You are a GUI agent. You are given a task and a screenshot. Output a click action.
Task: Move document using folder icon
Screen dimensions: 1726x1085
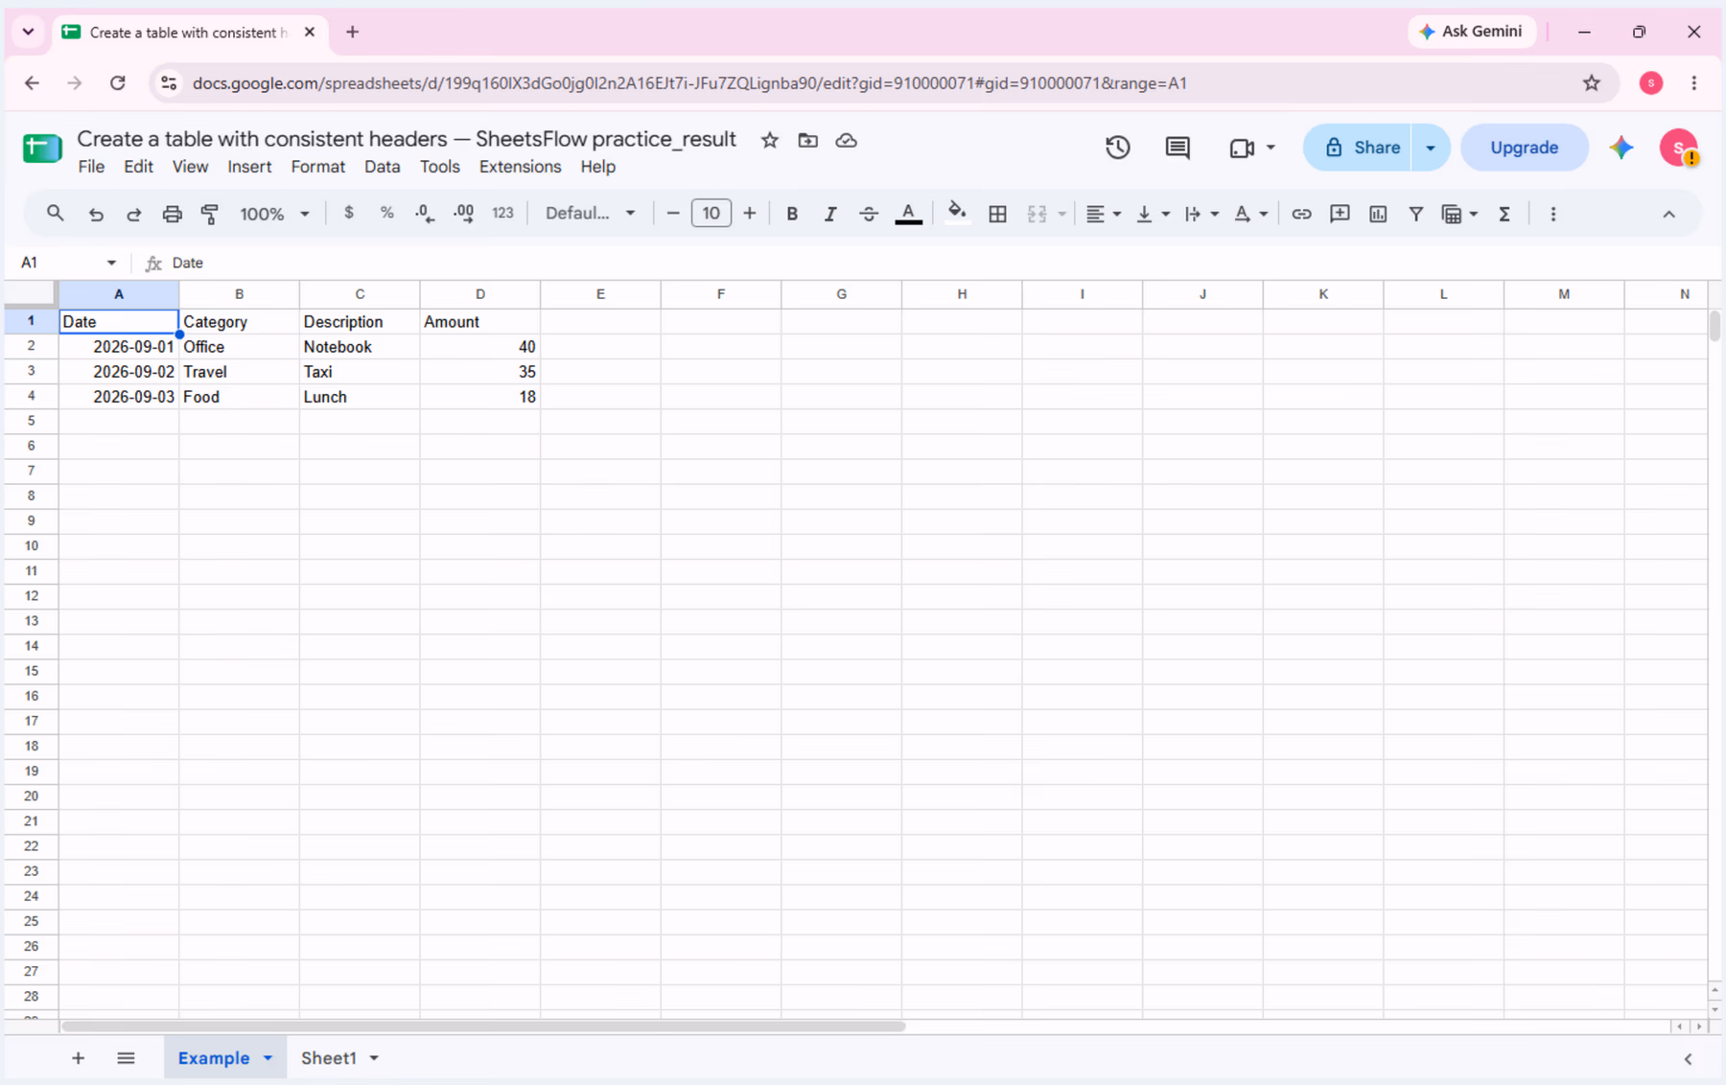point(807,140)
